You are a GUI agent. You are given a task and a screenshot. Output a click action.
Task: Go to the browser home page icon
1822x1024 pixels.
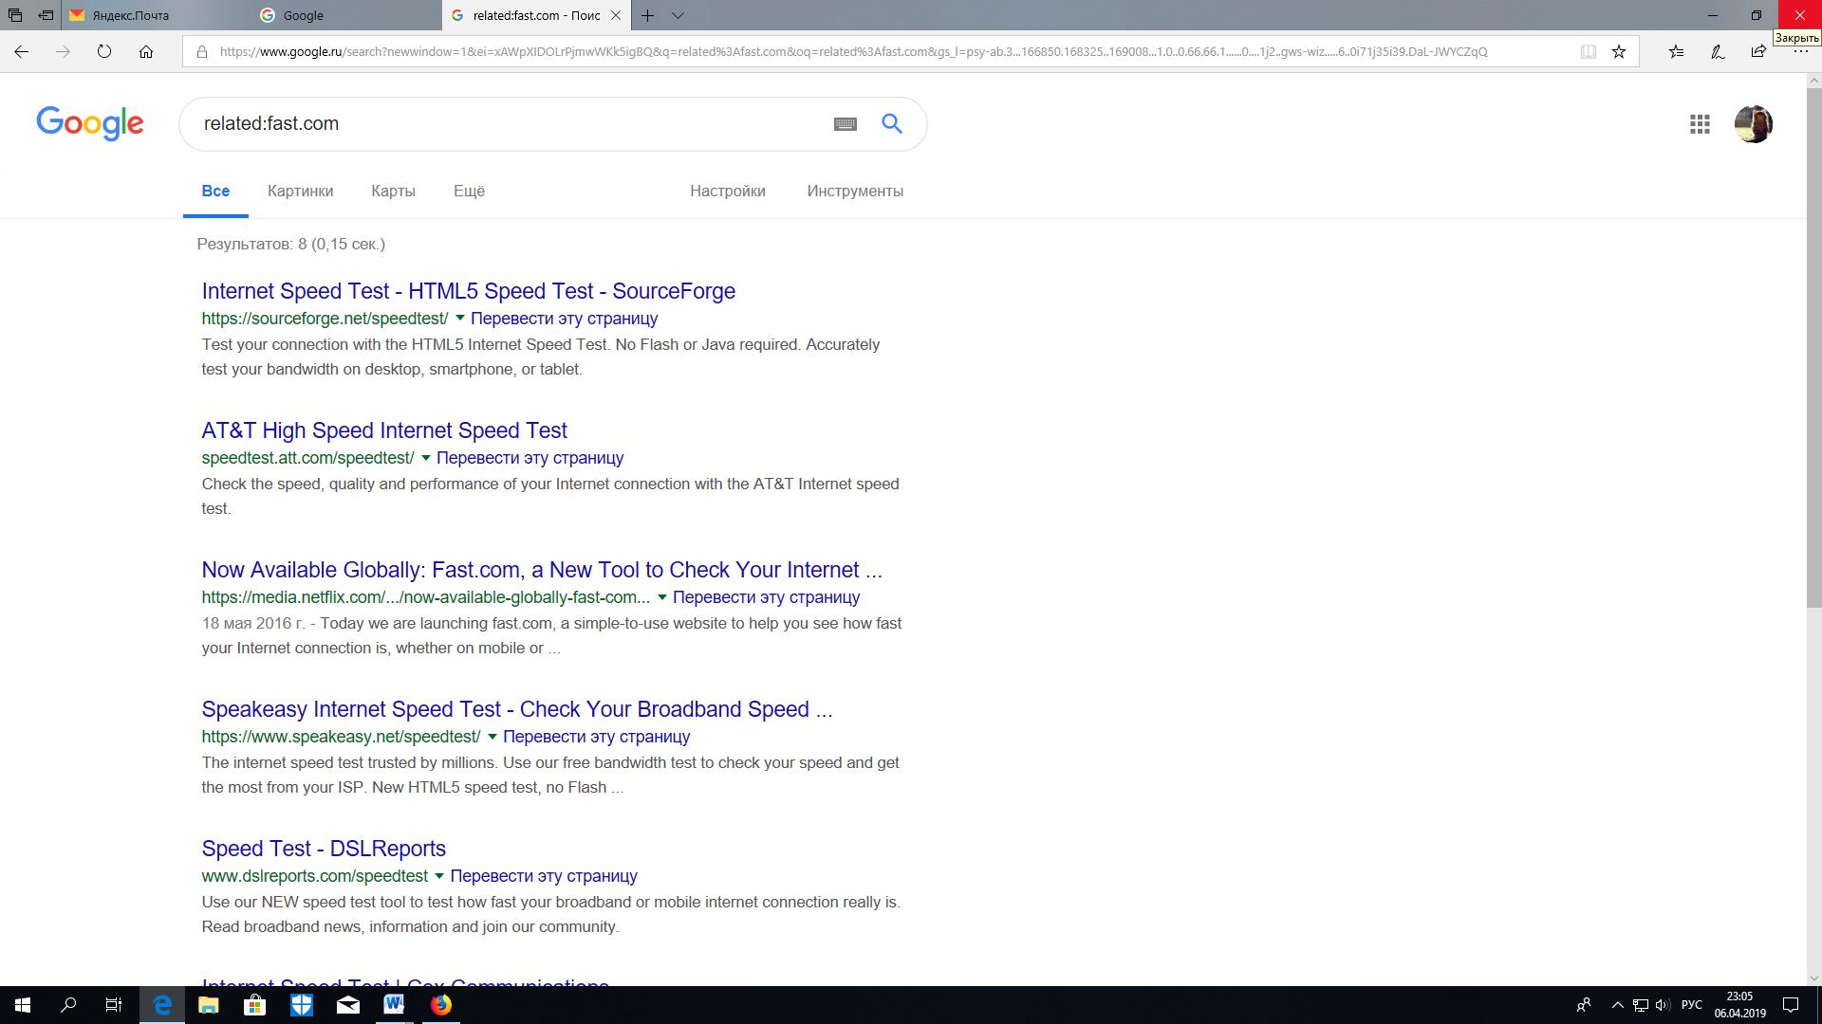[146, 52]
